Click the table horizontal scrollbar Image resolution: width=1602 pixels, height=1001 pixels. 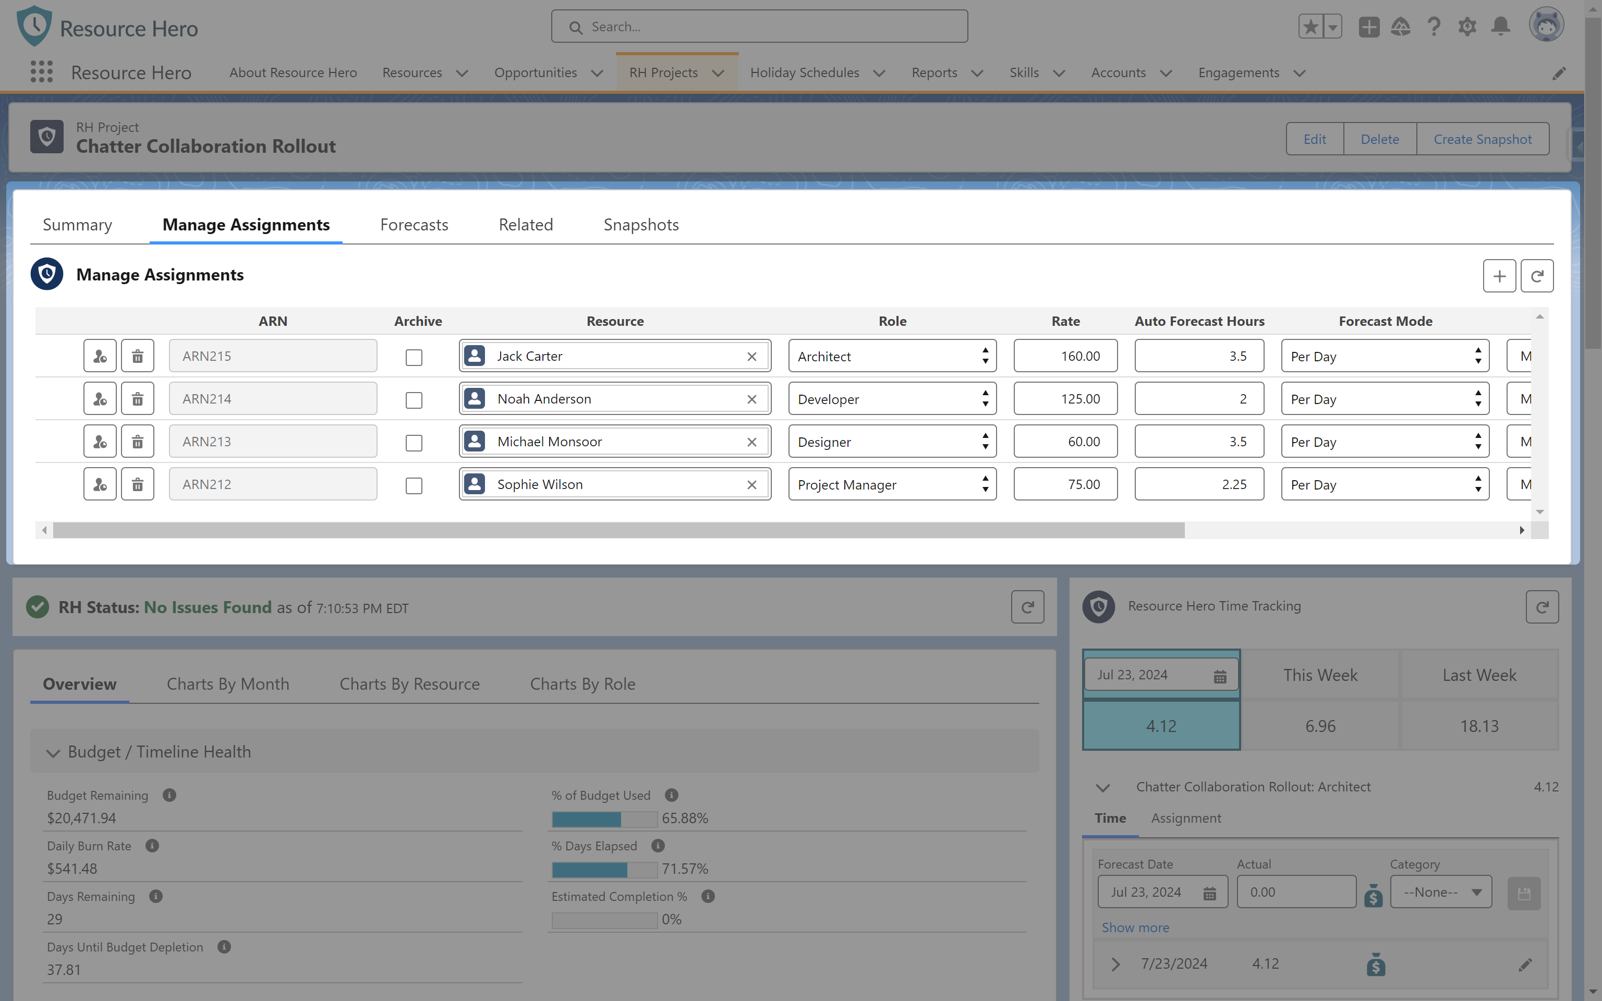pyautogui.click(x=618, y=530)
